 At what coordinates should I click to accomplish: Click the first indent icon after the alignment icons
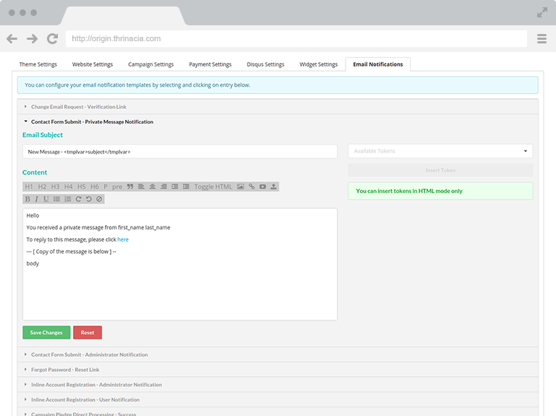point(175,187)
